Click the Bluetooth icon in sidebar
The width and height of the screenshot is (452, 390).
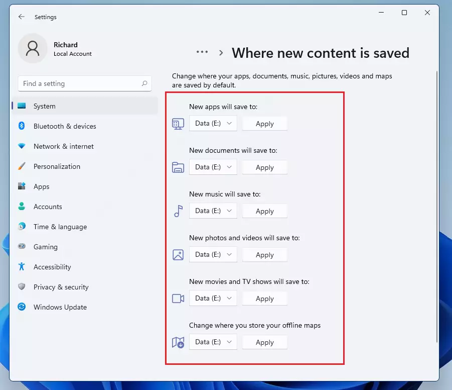tap(22, 126)
